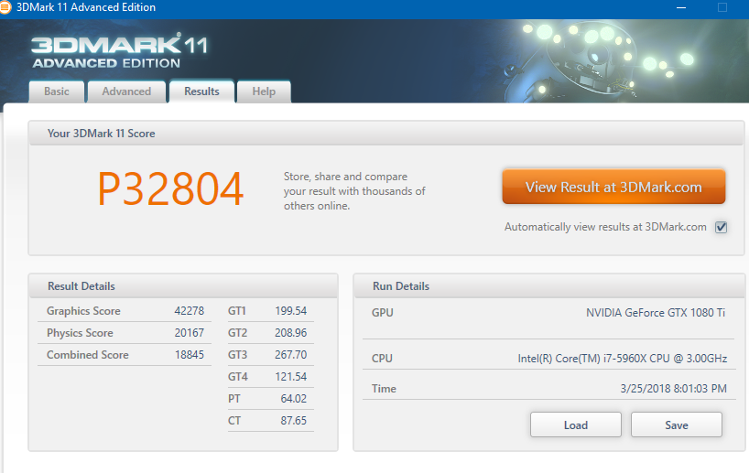Open the Help tab
Screen dimensions: 749x473
click(264, 91)
